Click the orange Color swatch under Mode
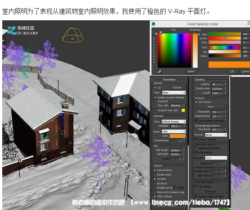This screenshot has width=250, height=210. [x=177, y=136]
